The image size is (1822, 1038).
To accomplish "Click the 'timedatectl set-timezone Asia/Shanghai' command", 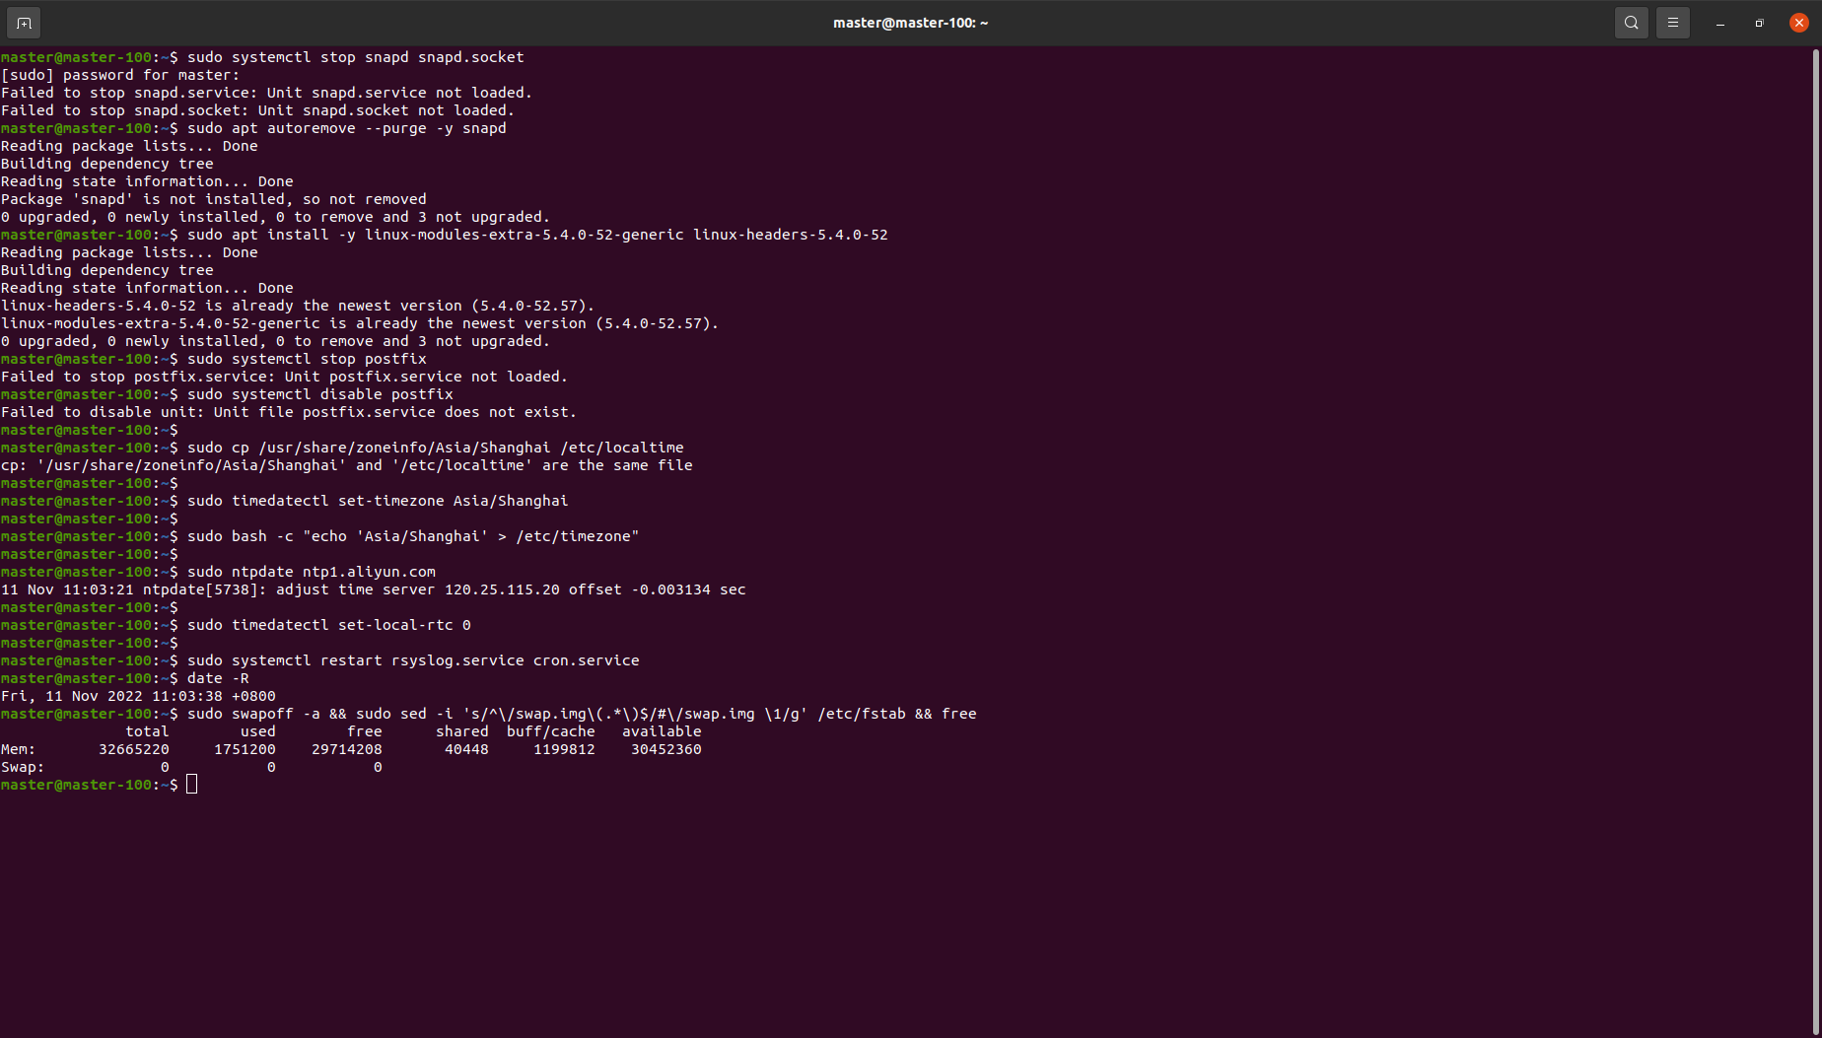I will click(378, 501).
